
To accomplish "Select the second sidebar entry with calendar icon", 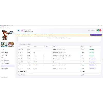I will click(x=7, y=53).
